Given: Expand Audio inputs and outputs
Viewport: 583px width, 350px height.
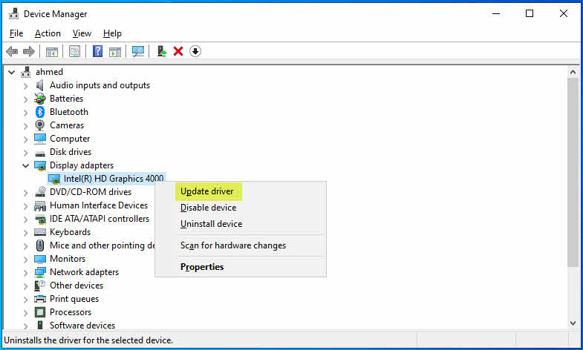Looking at the screenshot, I should (x=25, y=86).
